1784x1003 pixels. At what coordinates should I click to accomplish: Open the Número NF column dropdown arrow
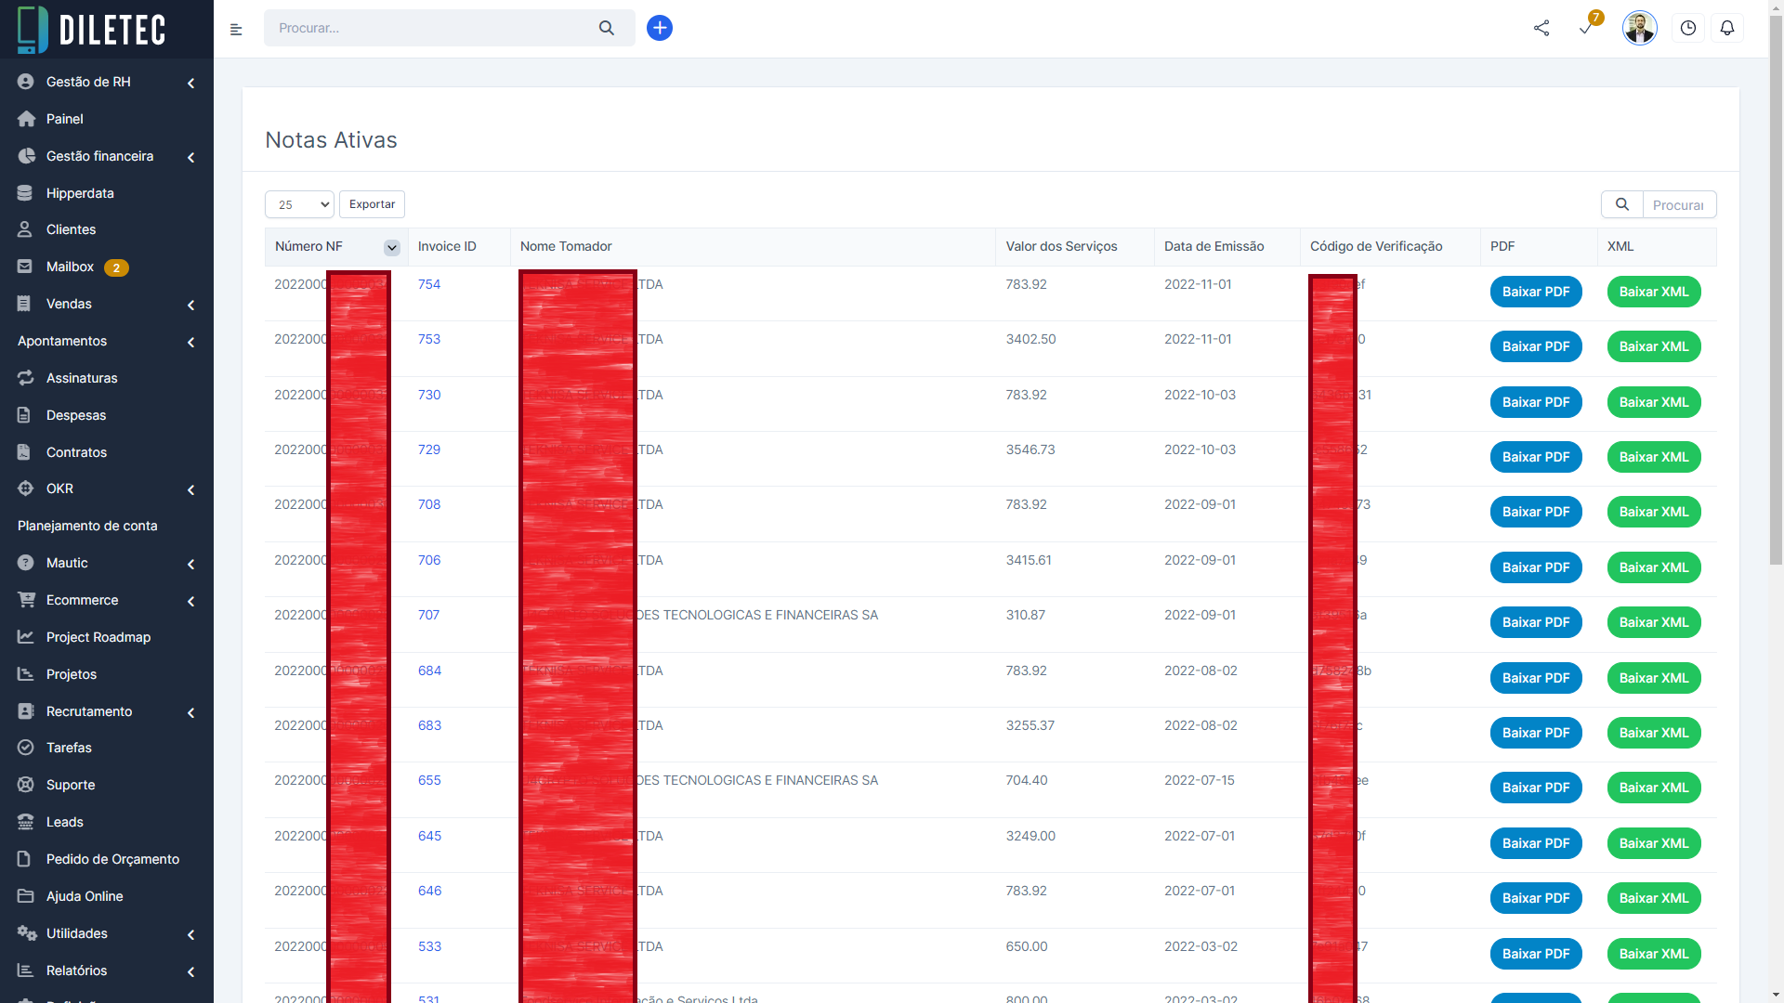tap(391, 247)
